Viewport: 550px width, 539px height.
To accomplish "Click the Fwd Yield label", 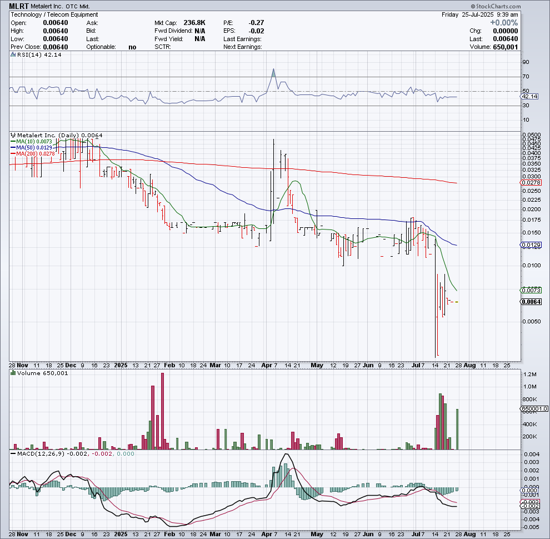I will point(169,39).
